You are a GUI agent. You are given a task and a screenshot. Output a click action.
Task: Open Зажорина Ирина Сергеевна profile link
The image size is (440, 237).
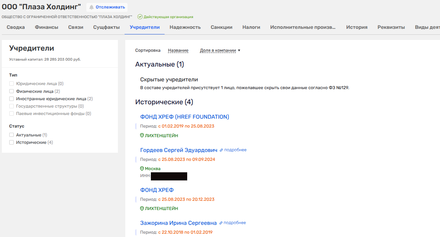coord(178,223)
